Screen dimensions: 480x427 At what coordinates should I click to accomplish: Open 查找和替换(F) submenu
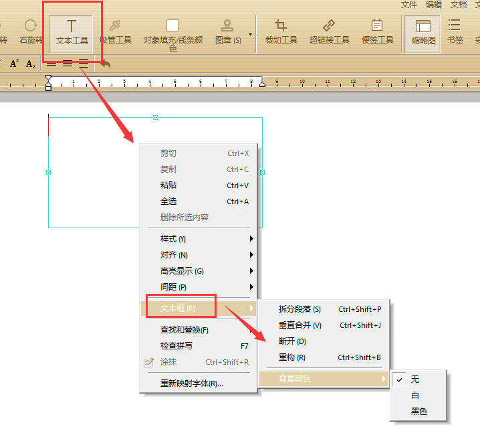pyautogui.click(x=199, y=330)
